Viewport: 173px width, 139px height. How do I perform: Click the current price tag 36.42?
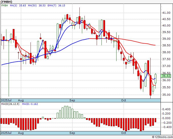pos(166,76)
